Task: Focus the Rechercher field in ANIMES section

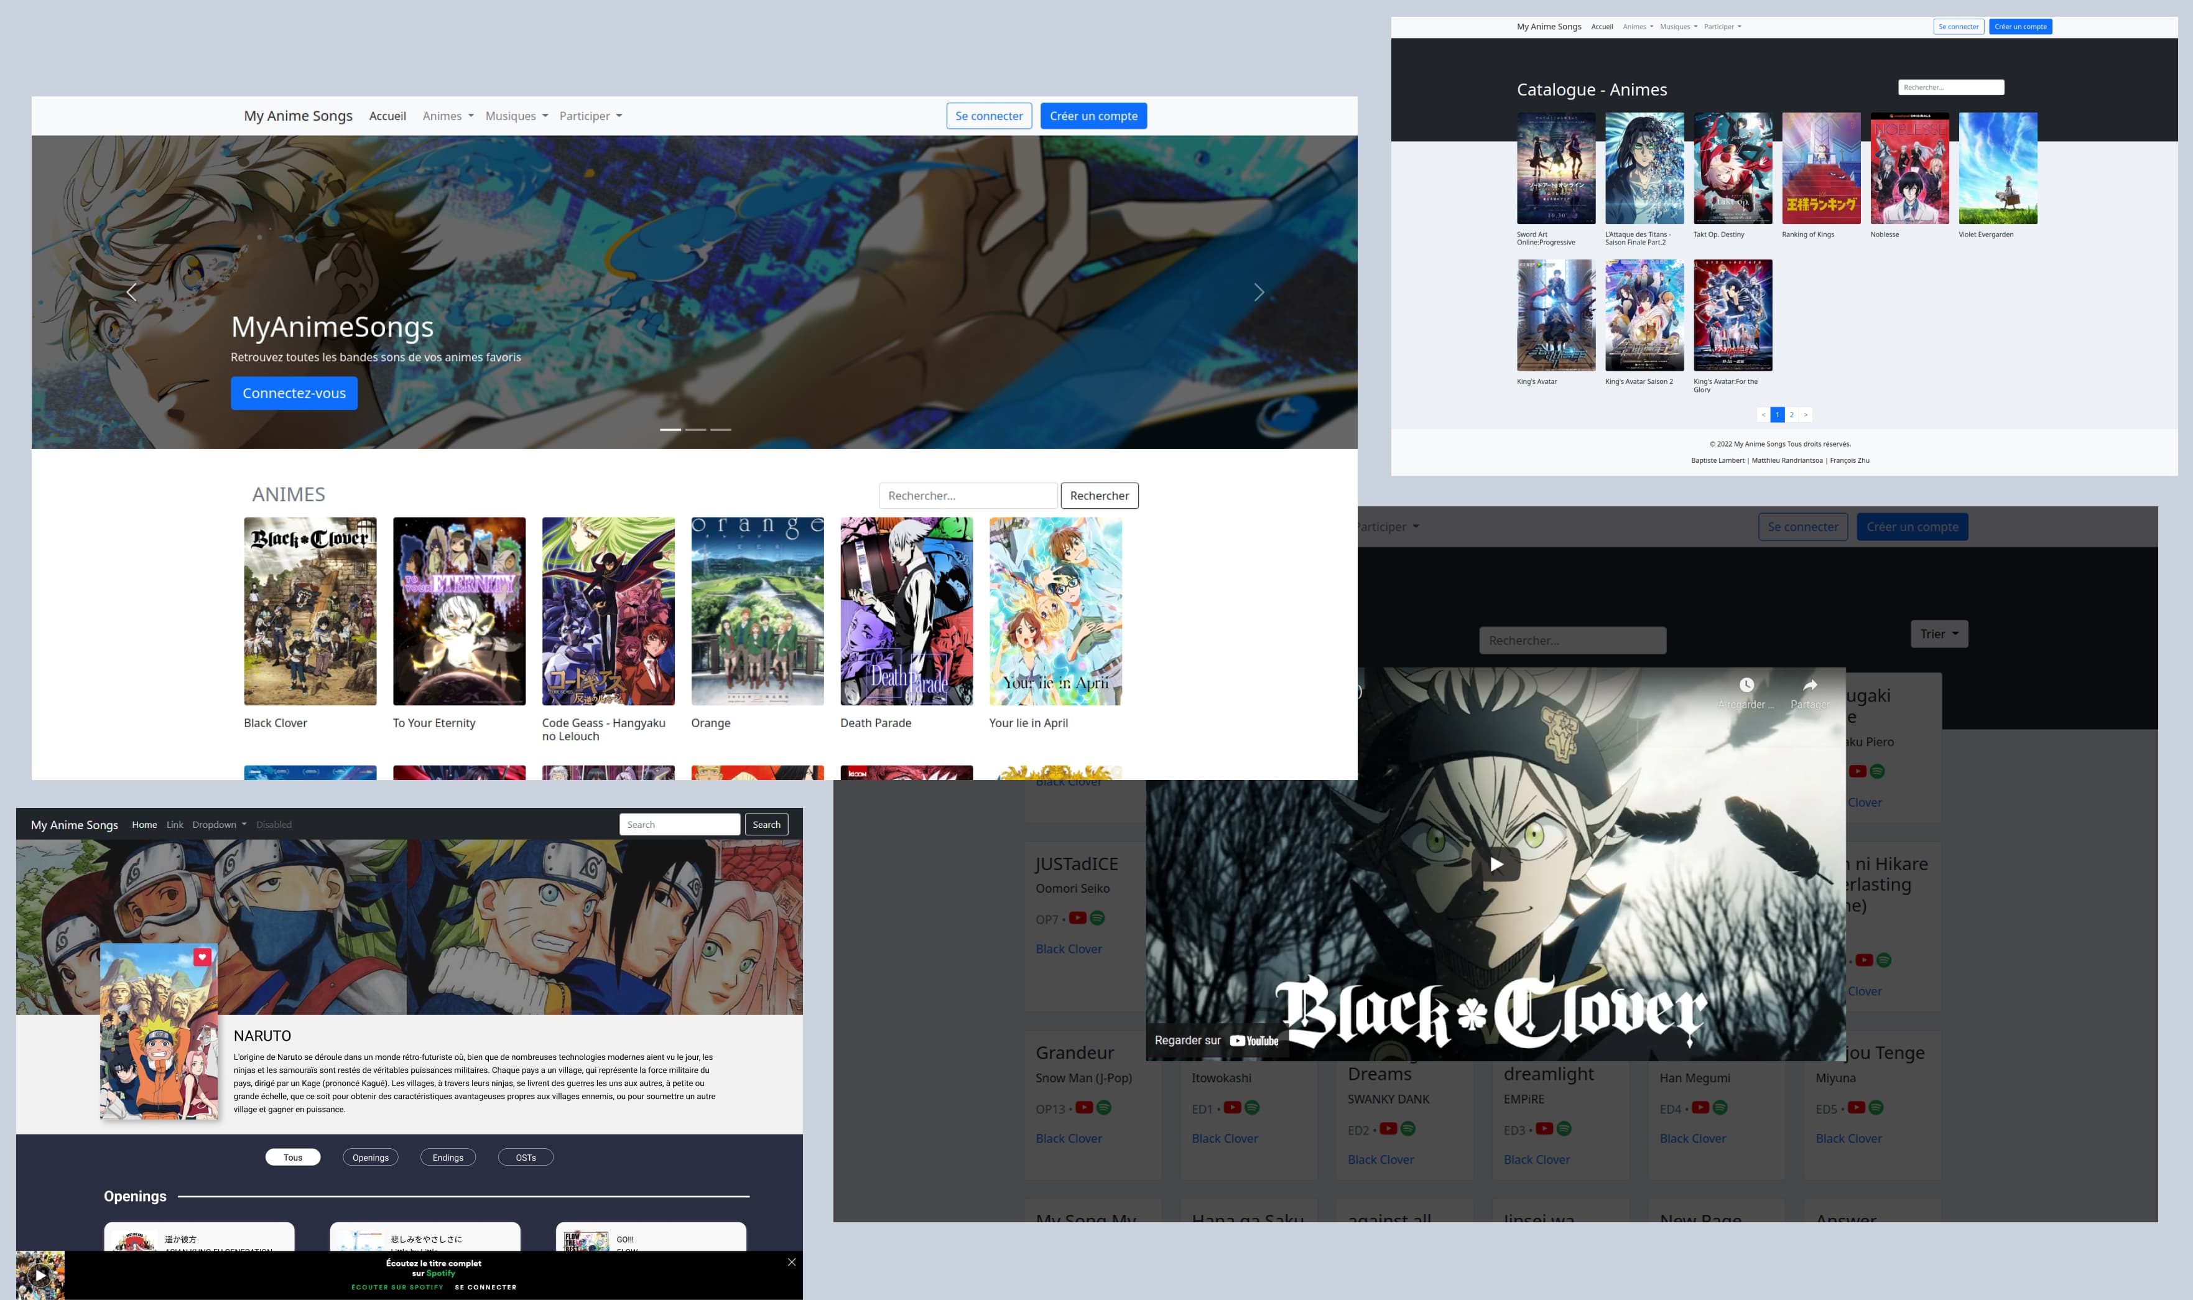Action: point(968,496)
